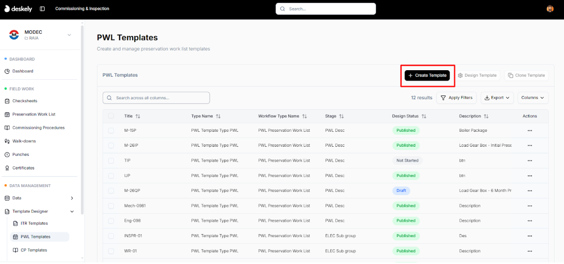The height and width of the screenshot is (264, 564).
Task: Open the Export dropdown
Action: pos(497,97)
